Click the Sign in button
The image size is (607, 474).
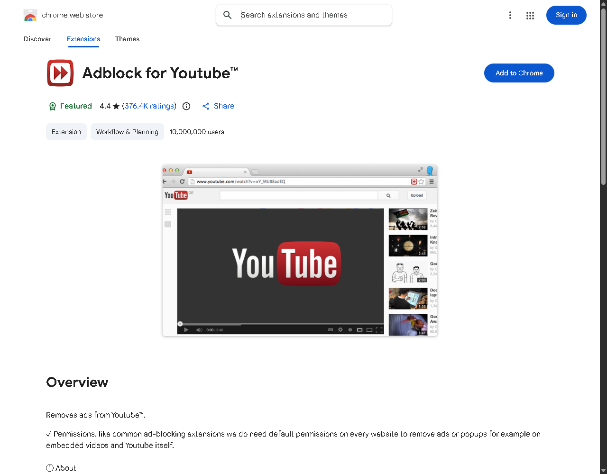566,15
